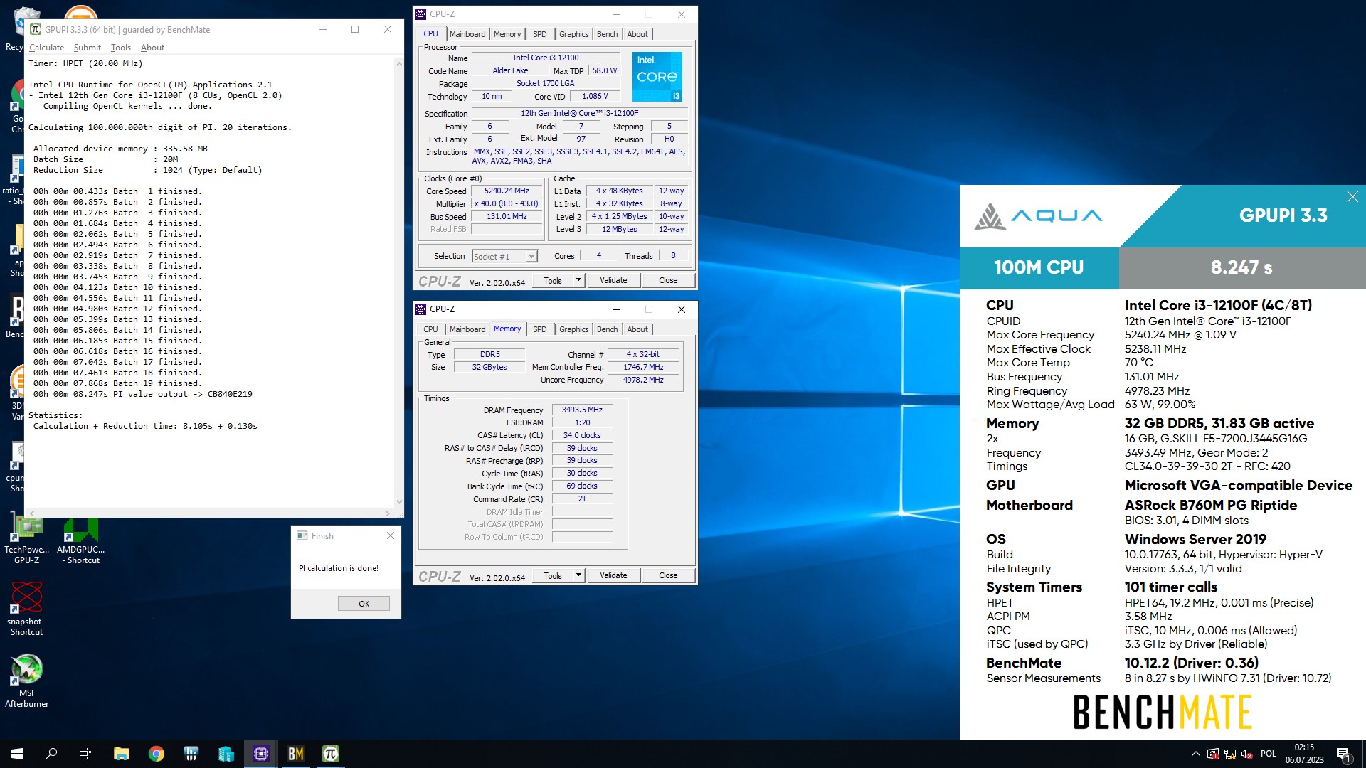
Task: Open taskbar search
Action: tap(51, 754)
